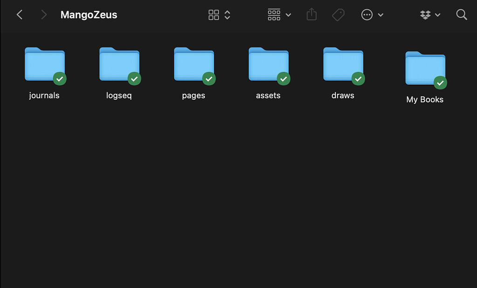Screen dimensions: 477x288
Task: Click the list view icon
Action: pos(274,14)
